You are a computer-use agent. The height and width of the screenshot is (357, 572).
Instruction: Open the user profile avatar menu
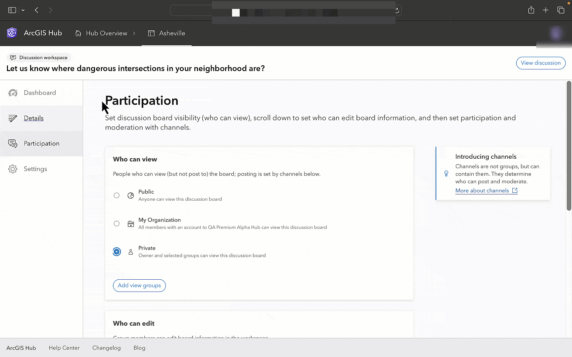tap(556, 33)
